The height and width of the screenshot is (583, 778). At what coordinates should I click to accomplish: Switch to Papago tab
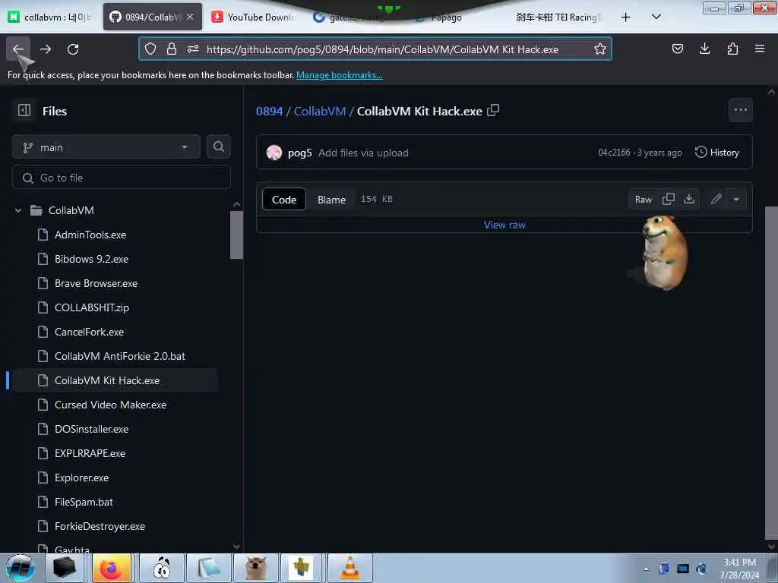[x=447, y=17]
